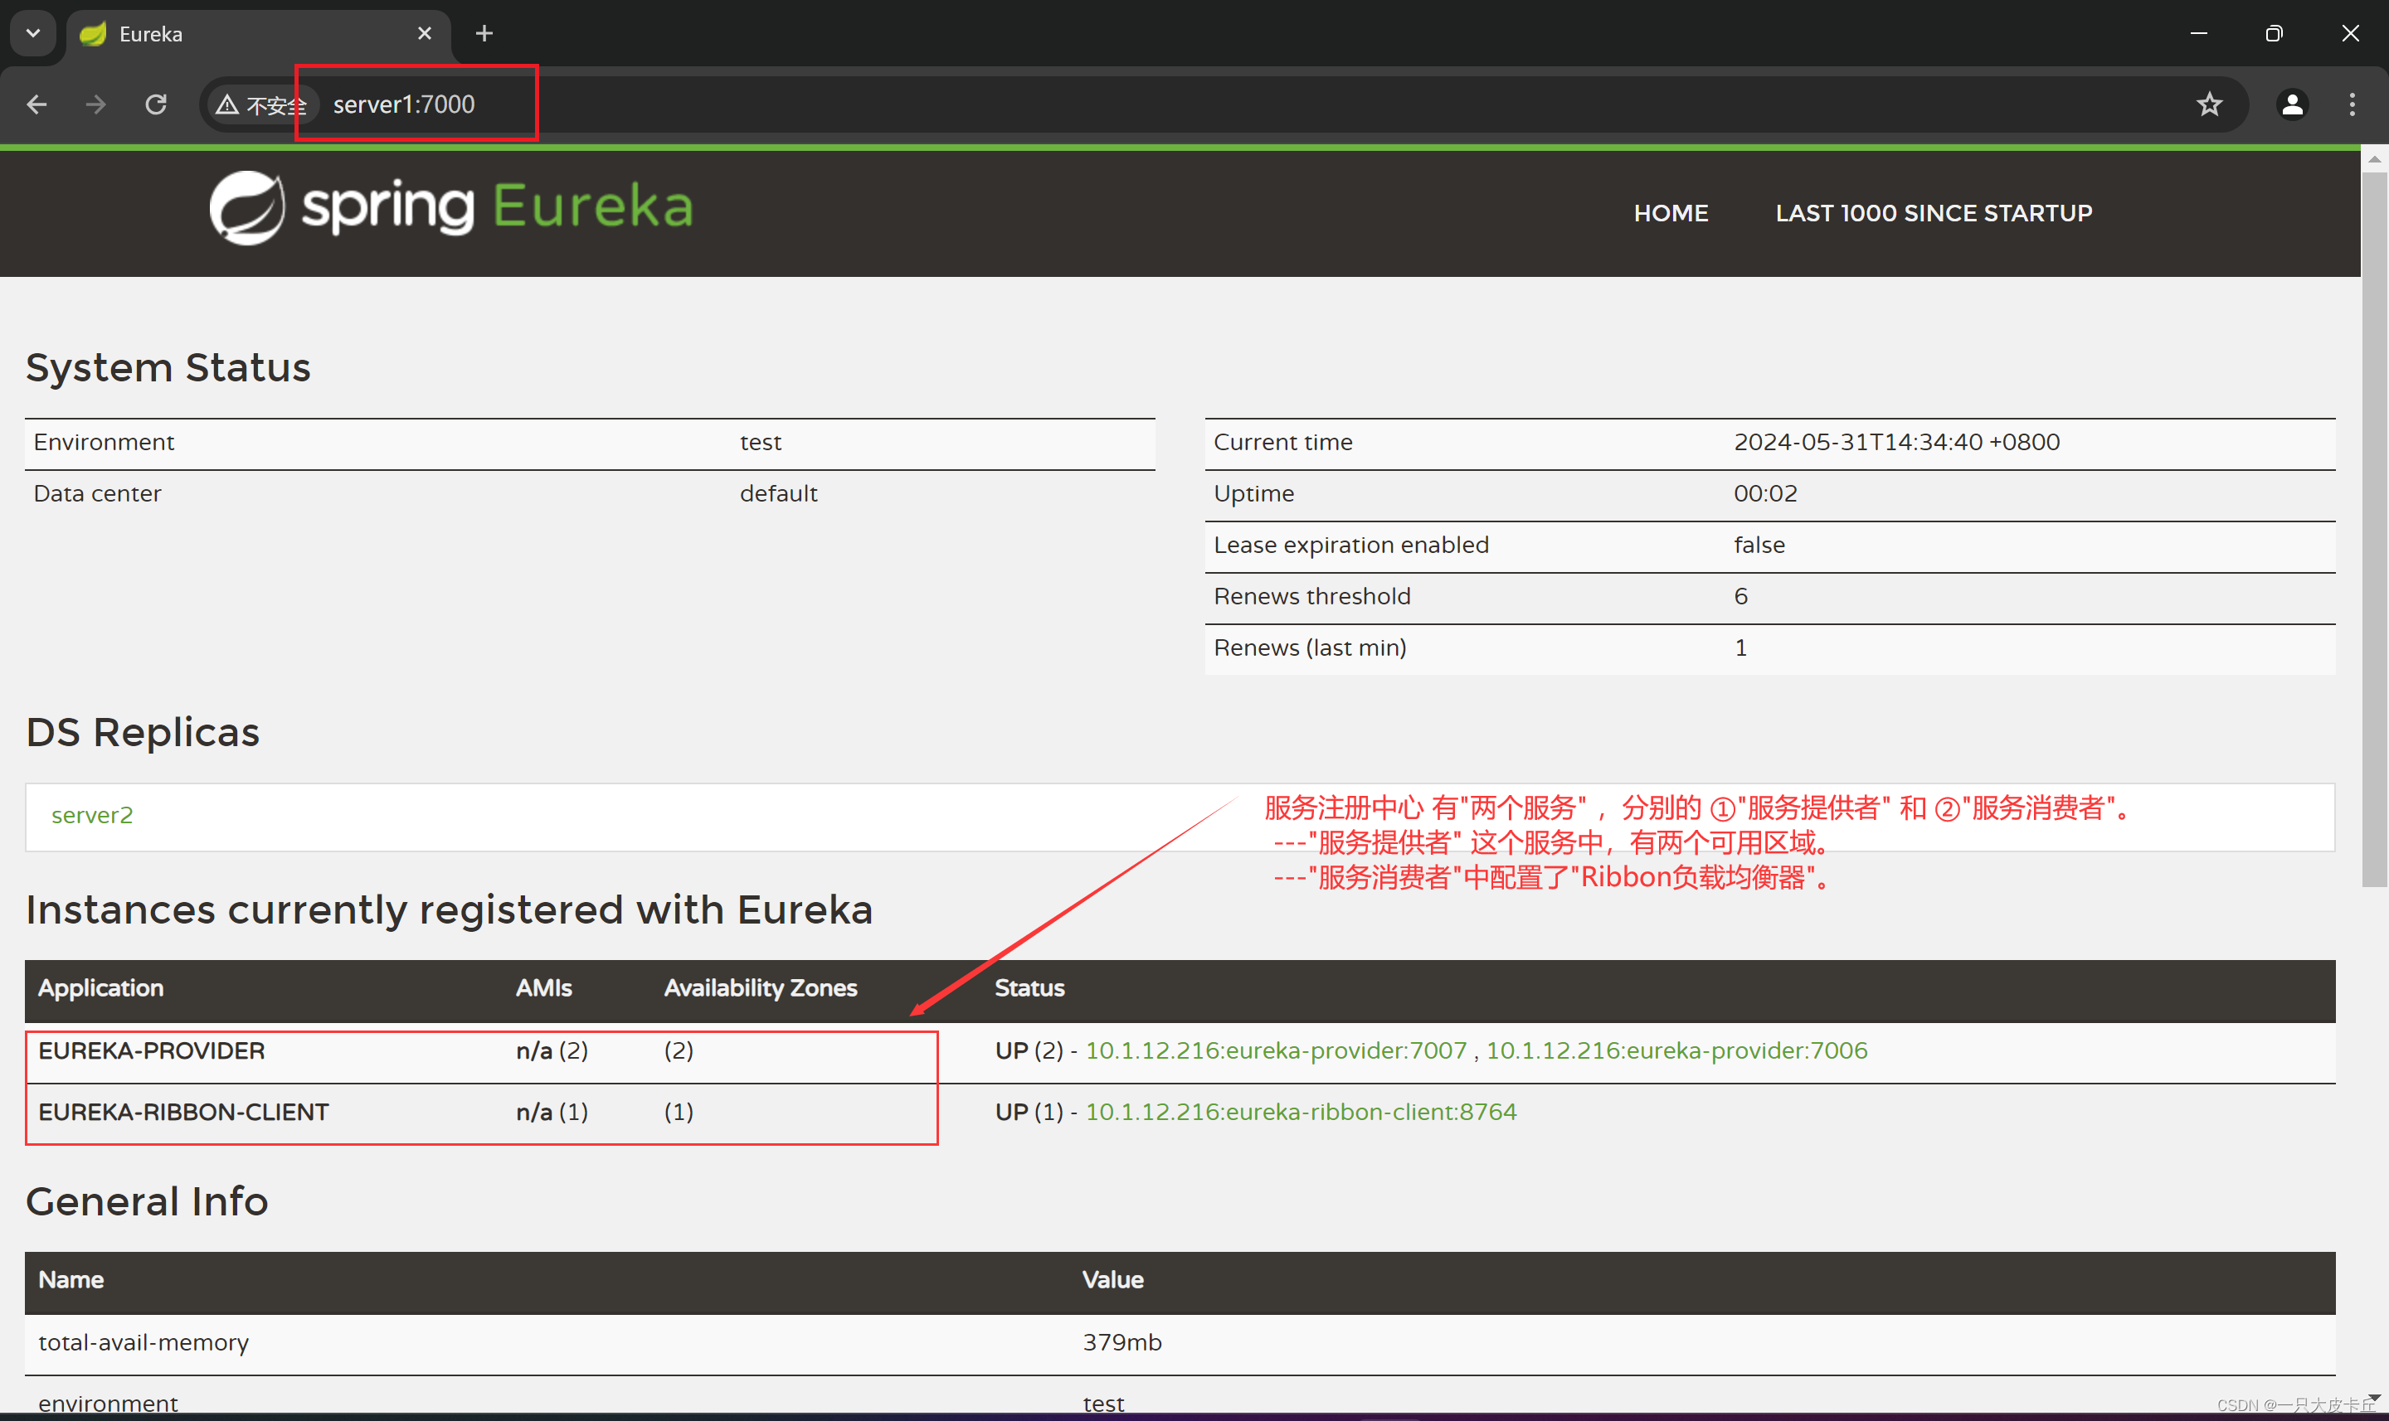Close the Eureka tab

tap(425, 33)
